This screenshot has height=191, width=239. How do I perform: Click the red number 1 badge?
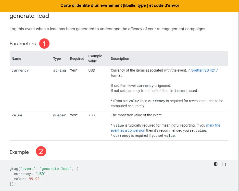[44, 44]
